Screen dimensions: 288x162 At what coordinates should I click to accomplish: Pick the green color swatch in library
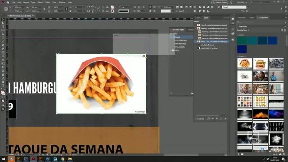242,40
